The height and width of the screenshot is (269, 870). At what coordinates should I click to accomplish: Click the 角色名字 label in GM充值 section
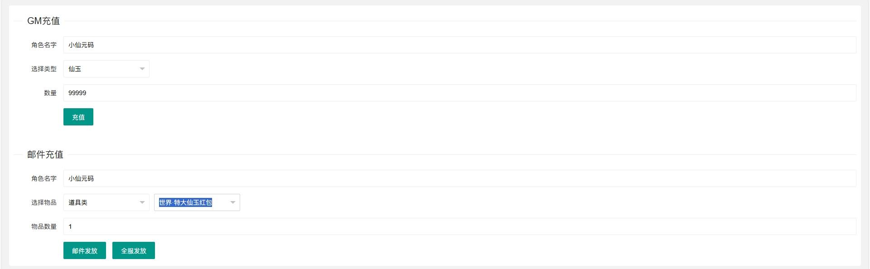click(x=44, y=45)
